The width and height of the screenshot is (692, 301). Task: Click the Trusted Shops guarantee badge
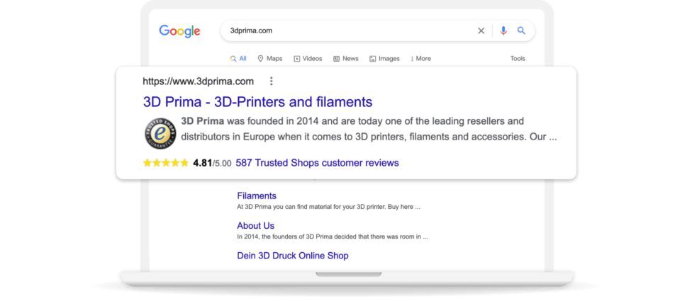pos(160,134)
